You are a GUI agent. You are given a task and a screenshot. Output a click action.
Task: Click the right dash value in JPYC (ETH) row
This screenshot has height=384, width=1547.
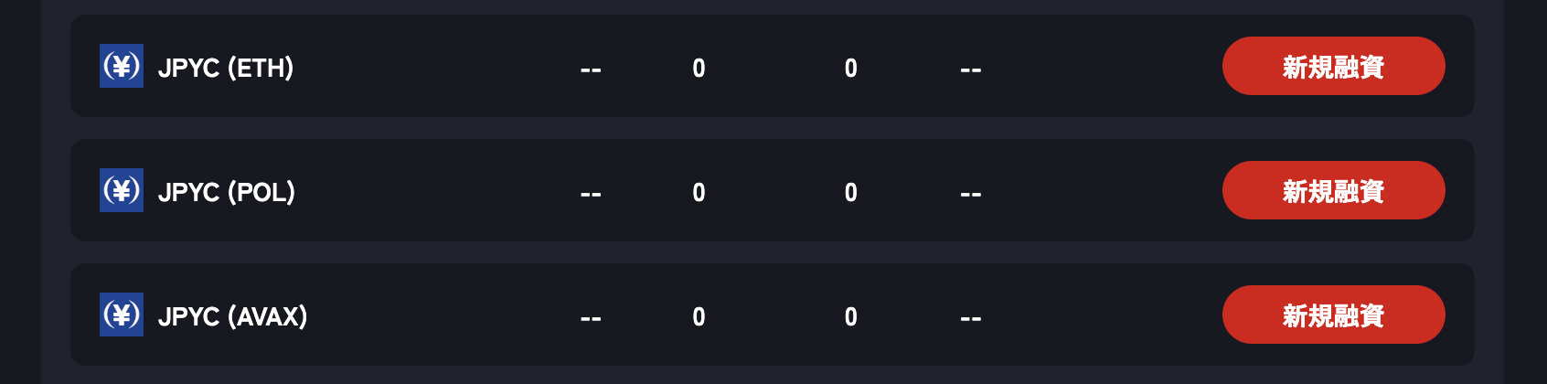[971, 69]
